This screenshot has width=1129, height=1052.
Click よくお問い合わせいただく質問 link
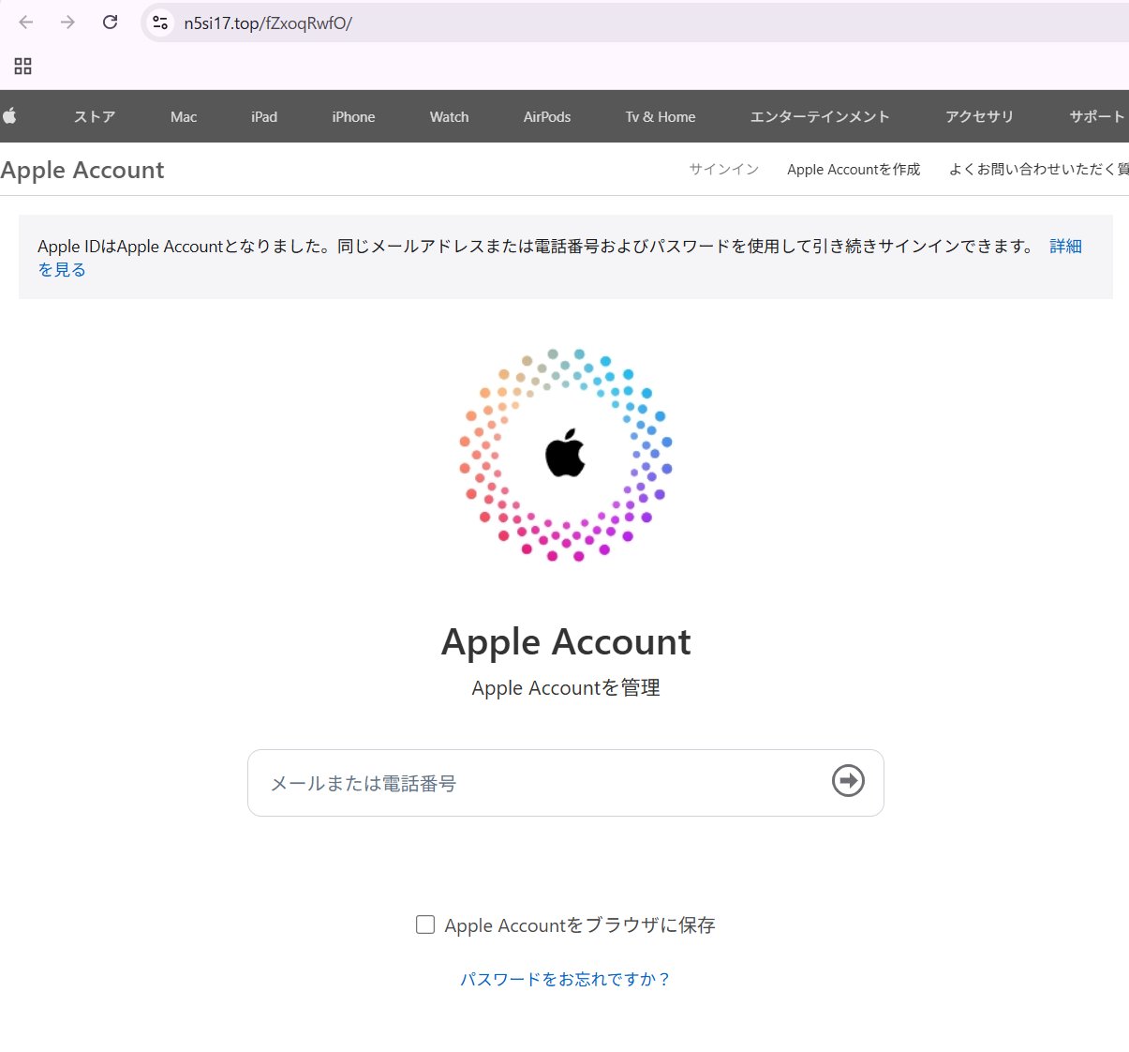pos(1038,169)
